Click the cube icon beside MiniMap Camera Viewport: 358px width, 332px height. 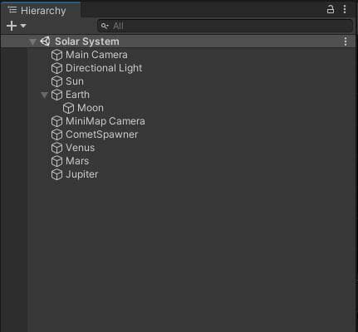click(x=57, y=121)
